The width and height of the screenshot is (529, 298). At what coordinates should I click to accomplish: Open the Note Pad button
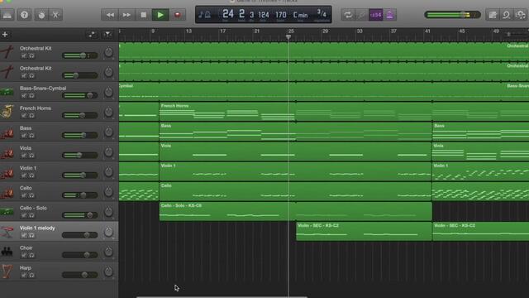(x=493, y=15)
